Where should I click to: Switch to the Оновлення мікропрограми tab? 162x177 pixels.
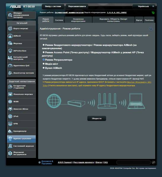[x=78, y=20]
